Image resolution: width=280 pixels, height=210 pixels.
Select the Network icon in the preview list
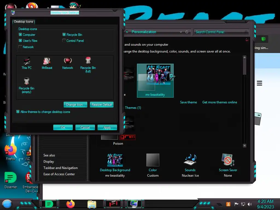(x=68, y=63)
